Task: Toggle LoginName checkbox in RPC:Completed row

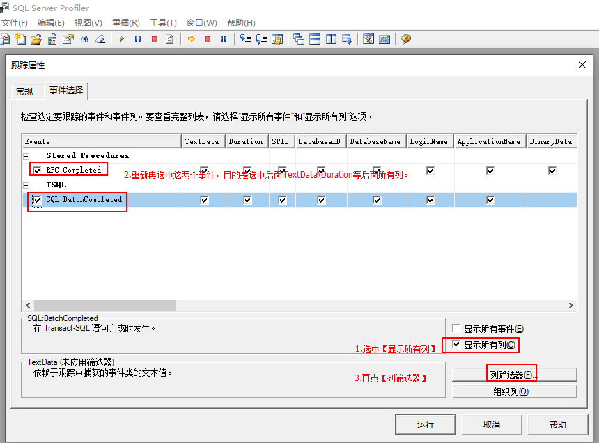Action: 430,171
